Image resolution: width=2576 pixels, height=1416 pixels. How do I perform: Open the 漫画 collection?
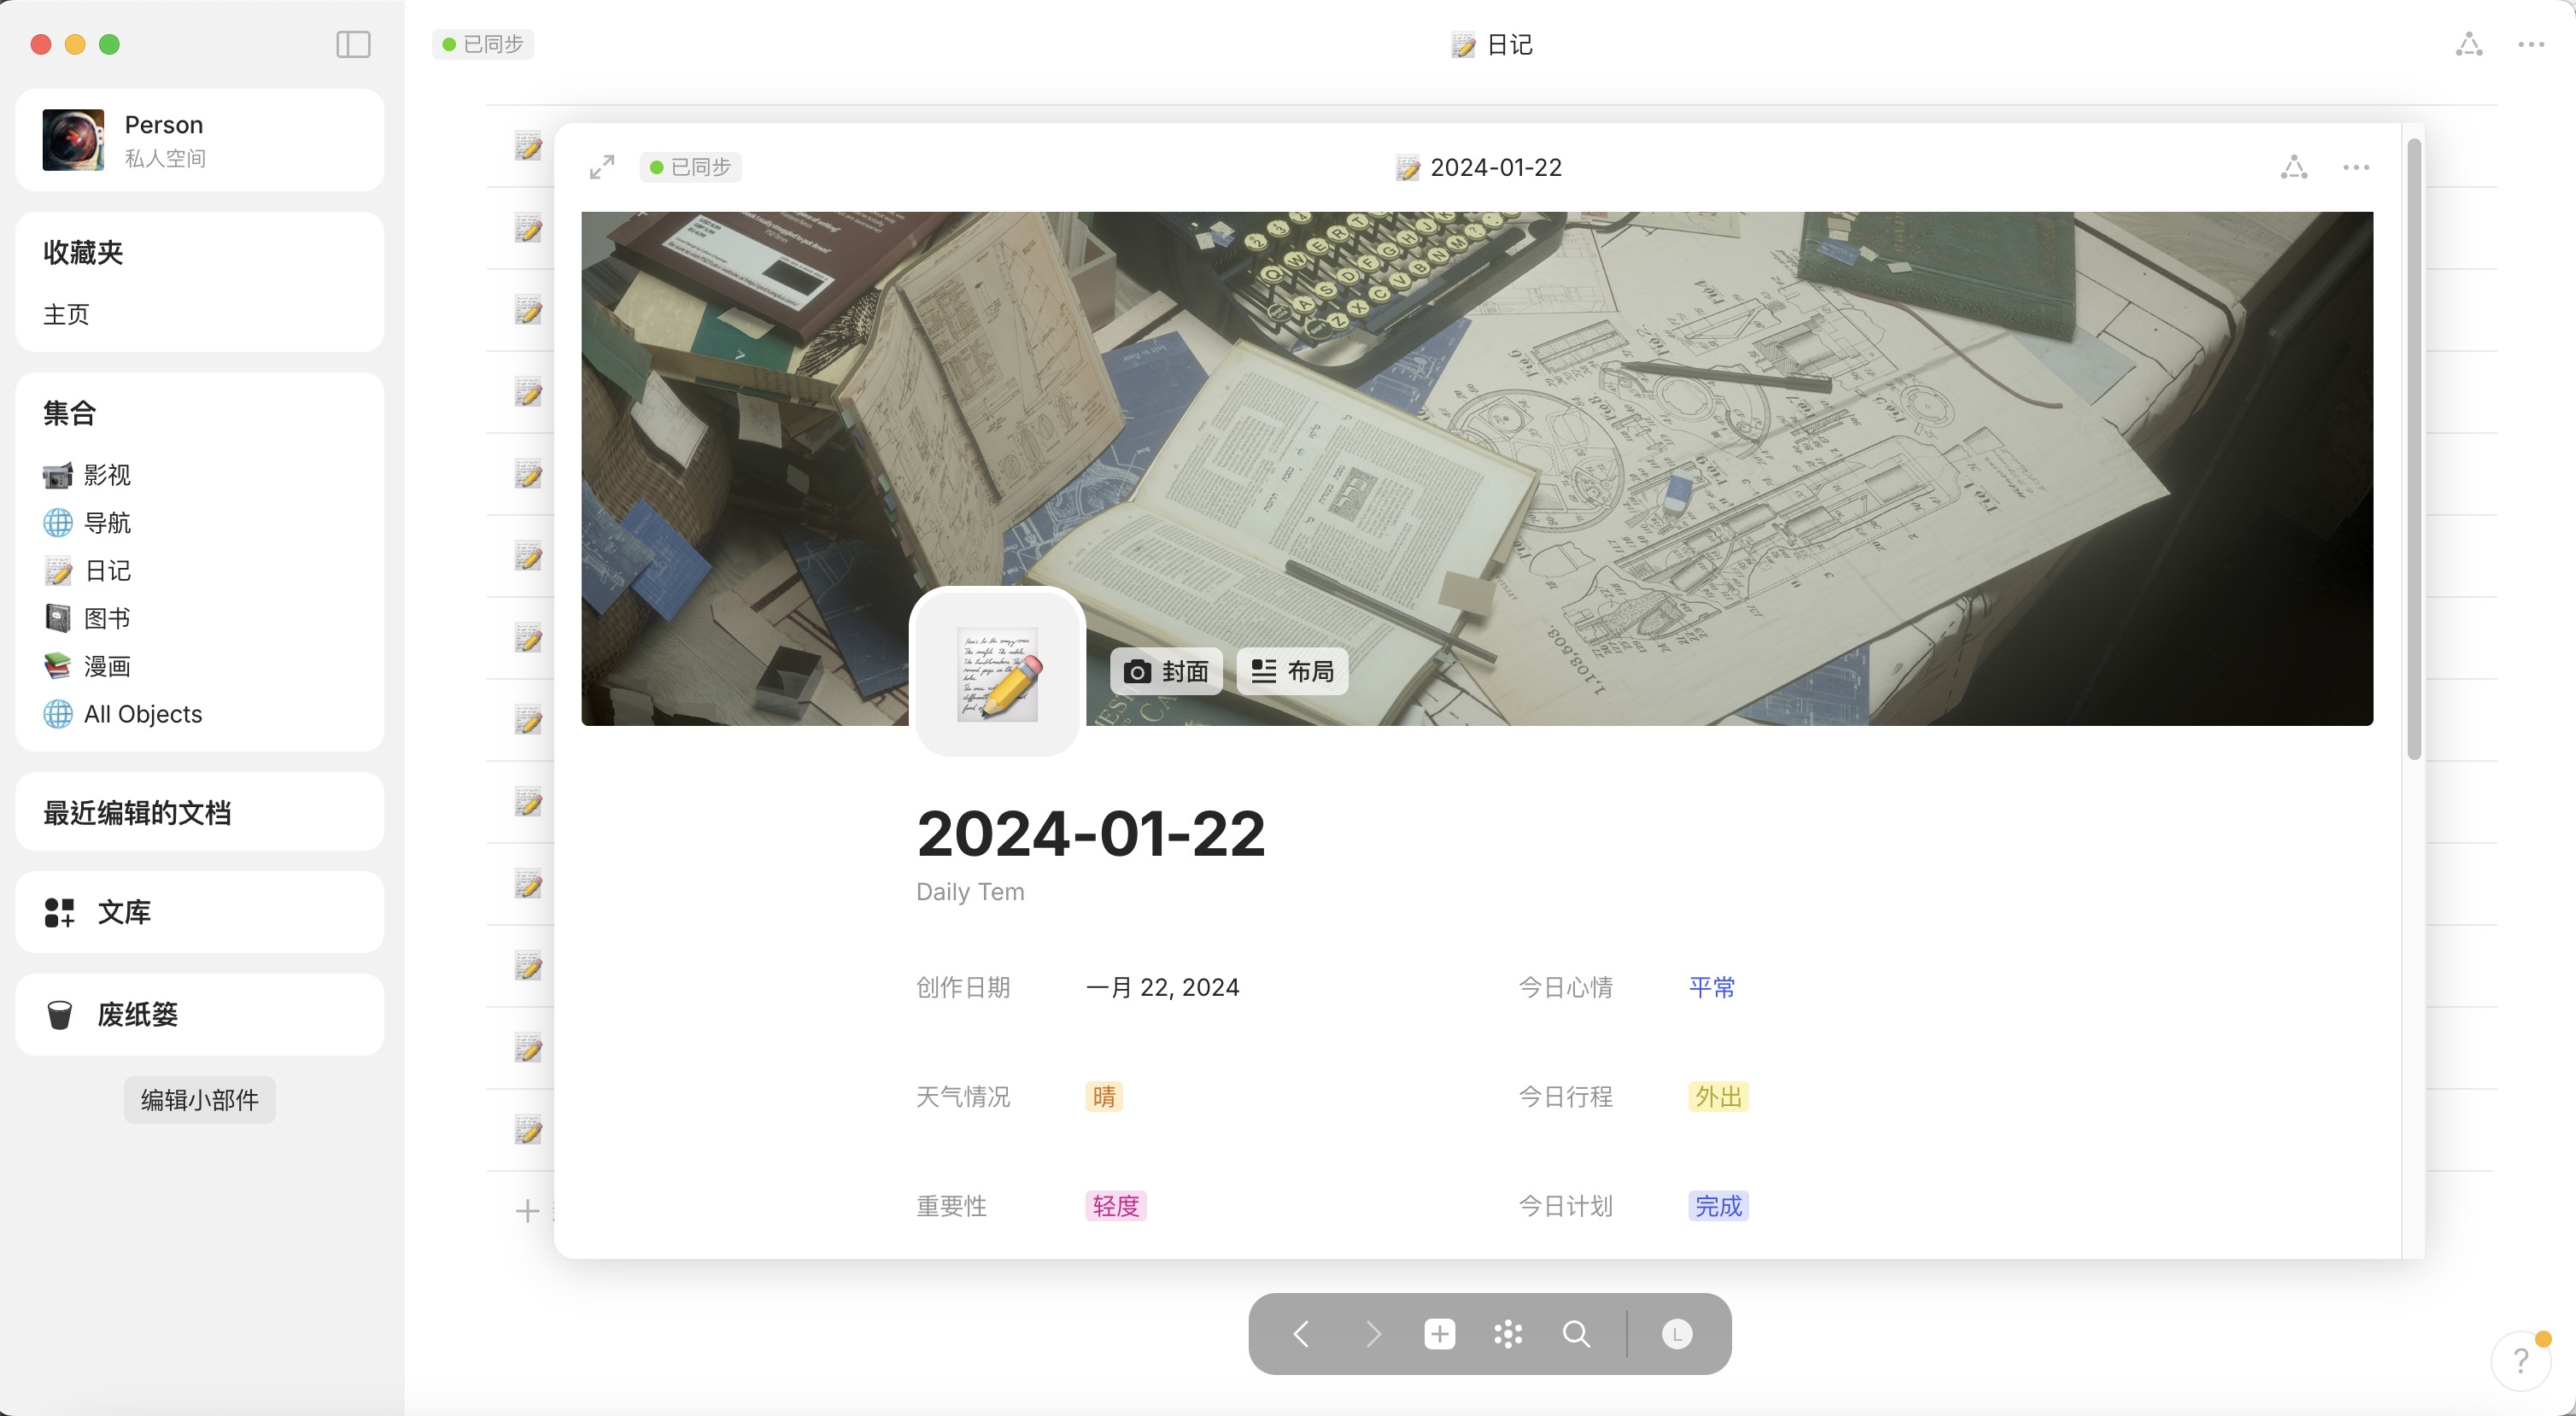pyautogui.click(x=106, y=666)
